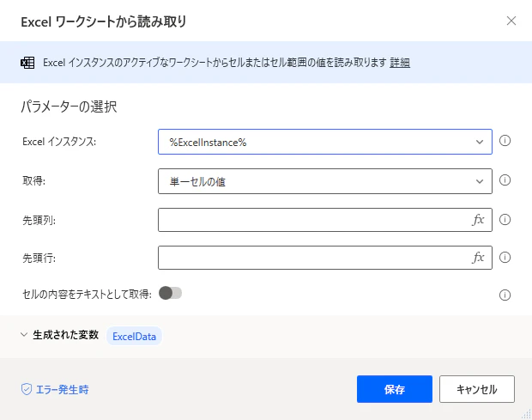
Task: Close the Excel ワークシートから読み取り dialog
Action: 511,21
